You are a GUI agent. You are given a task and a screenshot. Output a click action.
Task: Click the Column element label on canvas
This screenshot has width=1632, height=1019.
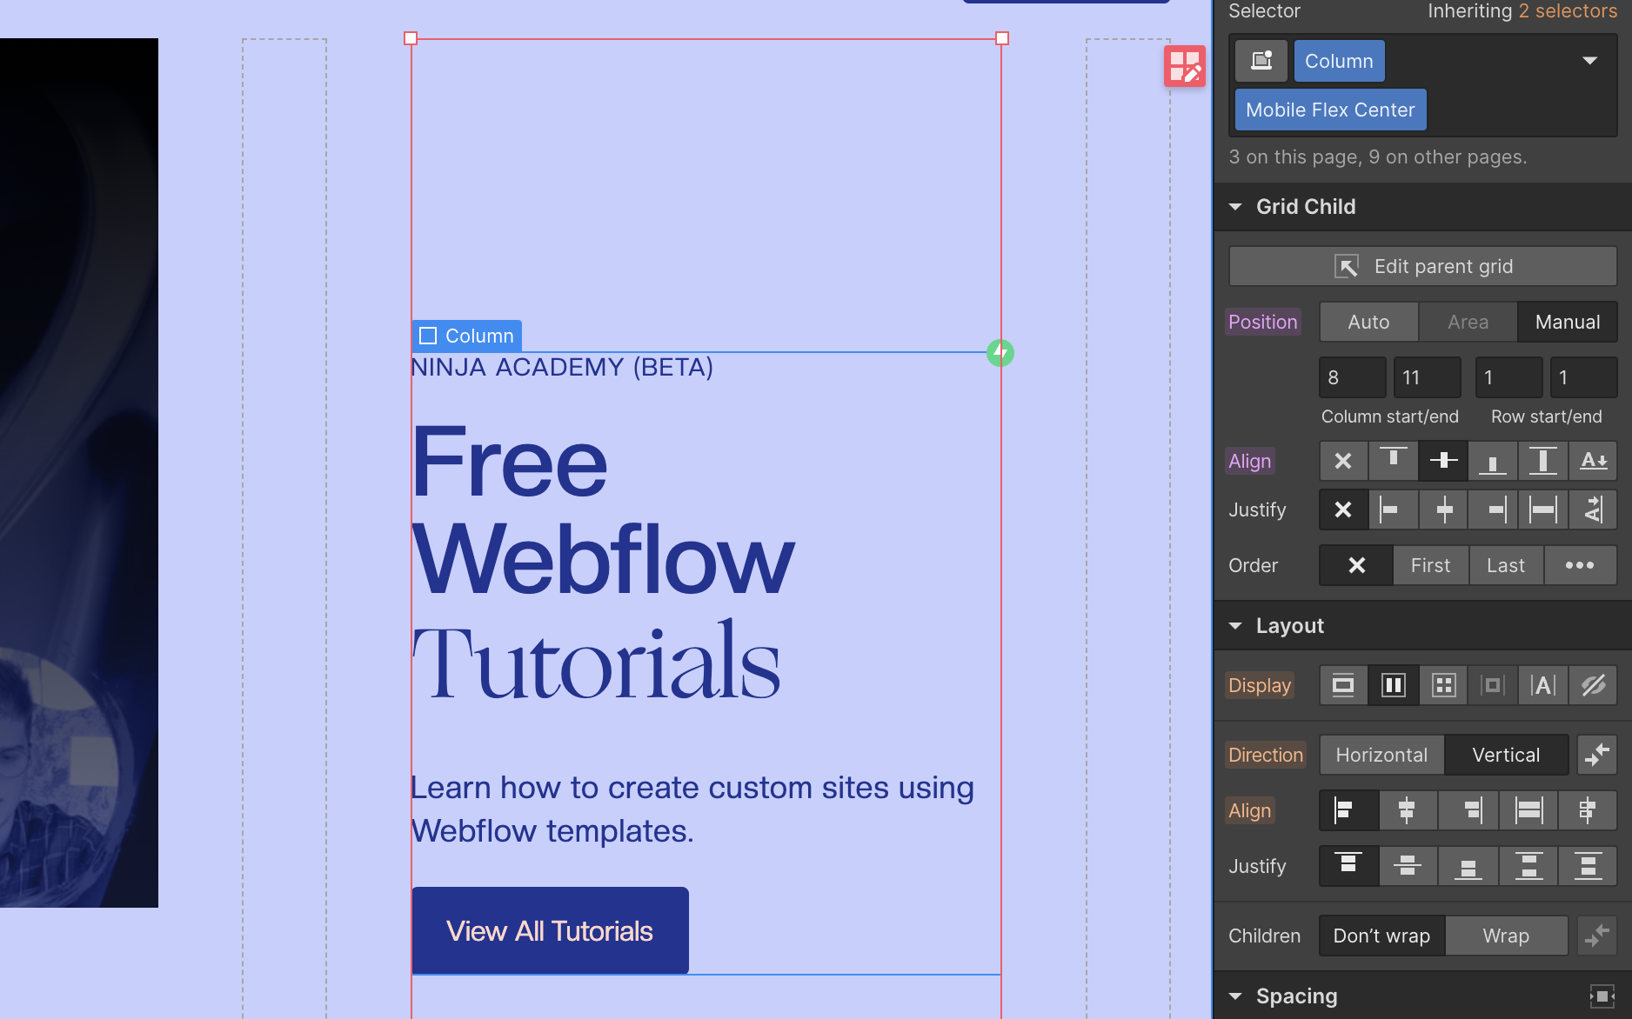[x=467, y=336]
